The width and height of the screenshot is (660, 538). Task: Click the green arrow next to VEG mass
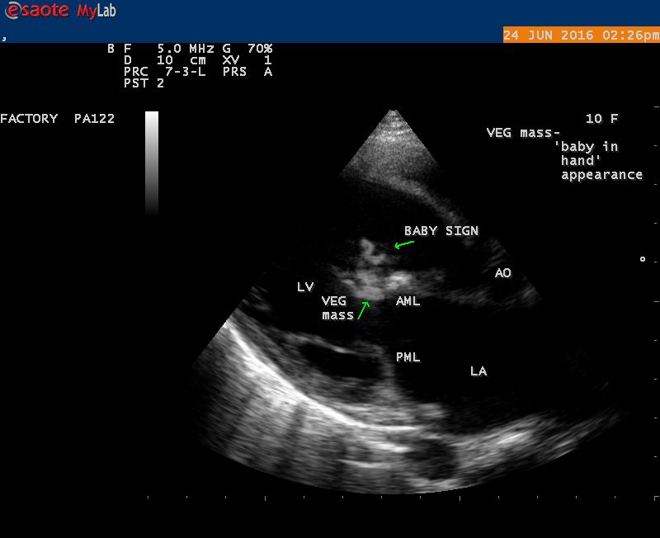[363, 309]
